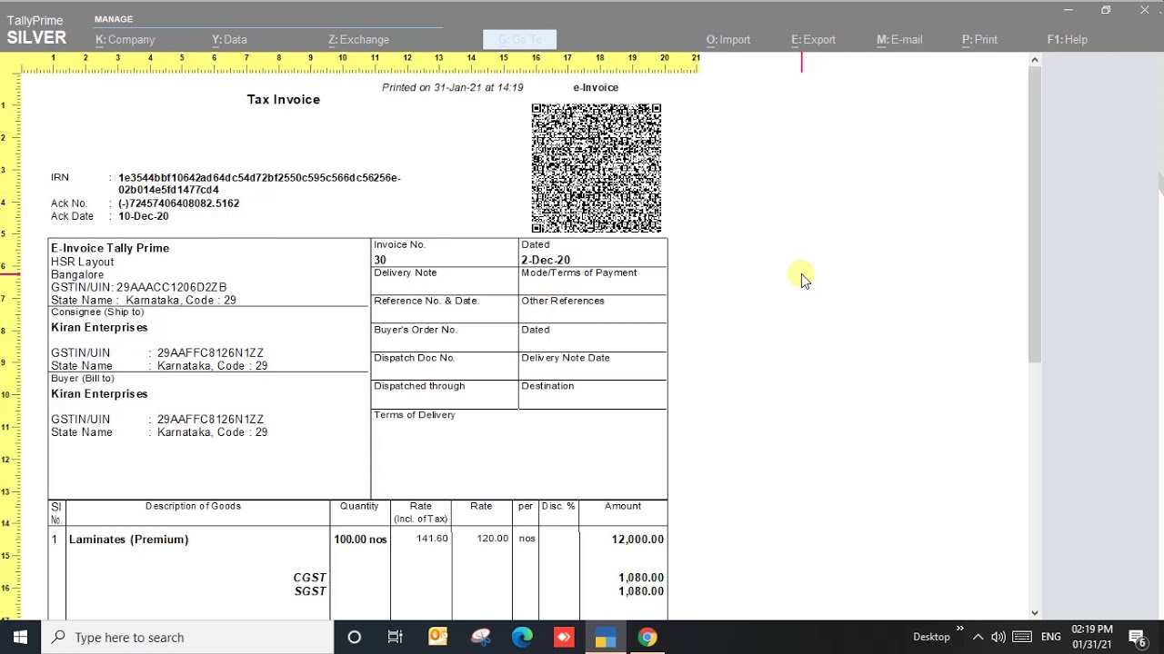Click the invoice date 2-Dec-20
The width and height of the screenshot is (1164, 654).
(x=546, y=260)
